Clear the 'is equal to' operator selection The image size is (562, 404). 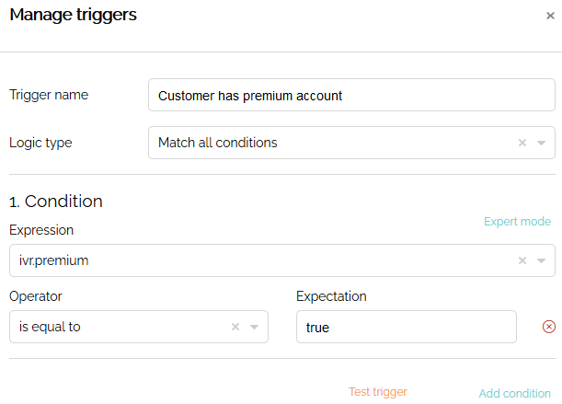pos(235,327)
